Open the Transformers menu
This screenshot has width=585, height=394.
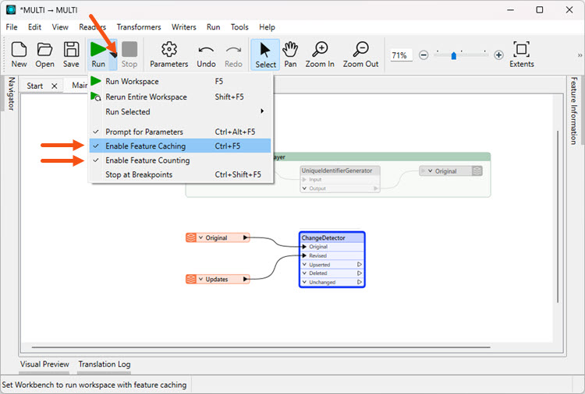click(139, 27)
